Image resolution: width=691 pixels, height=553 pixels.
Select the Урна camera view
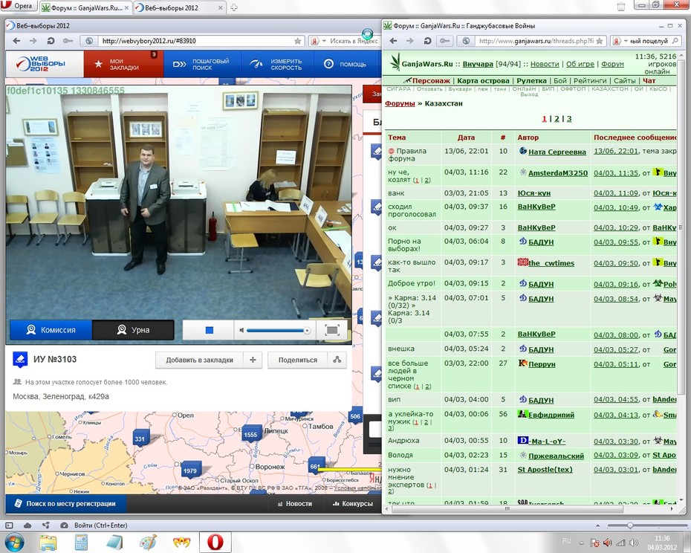pyautogui.click(x=133, y=330)
